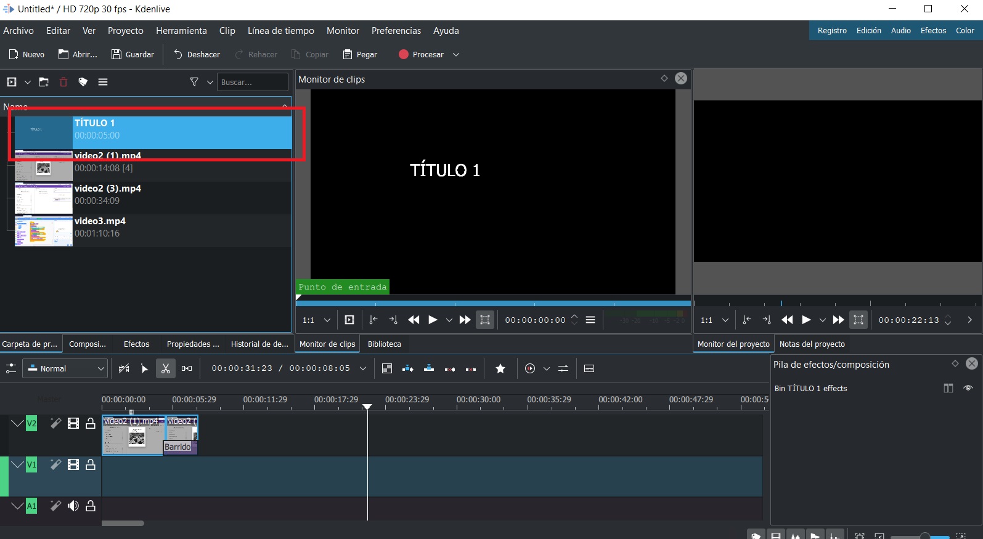
Task: Create a new folder in the project bin
Action: tap(44, 82)
